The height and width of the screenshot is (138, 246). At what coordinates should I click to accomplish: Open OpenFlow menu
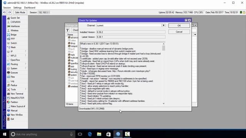click(x=15, y=60)
